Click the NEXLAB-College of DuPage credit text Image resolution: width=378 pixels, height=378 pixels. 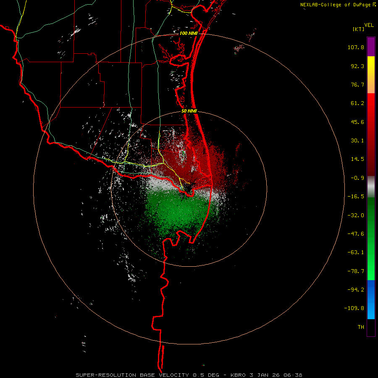pos(336,5)
